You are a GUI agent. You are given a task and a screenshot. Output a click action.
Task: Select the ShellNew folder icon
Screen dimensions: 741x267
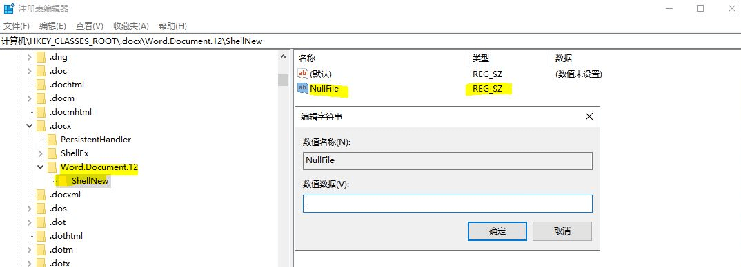(63, 181)
